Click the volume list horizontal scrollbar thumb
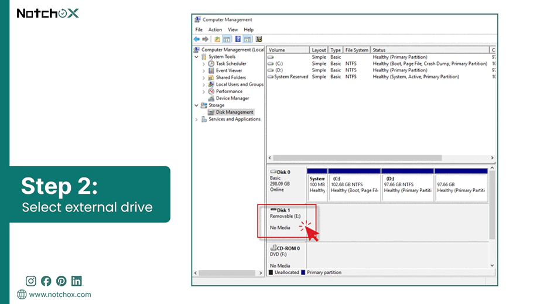 pos(357,158)
